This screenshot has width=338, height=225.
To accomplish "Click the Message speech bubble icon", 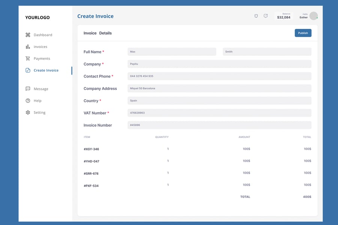I will [28, 89].
